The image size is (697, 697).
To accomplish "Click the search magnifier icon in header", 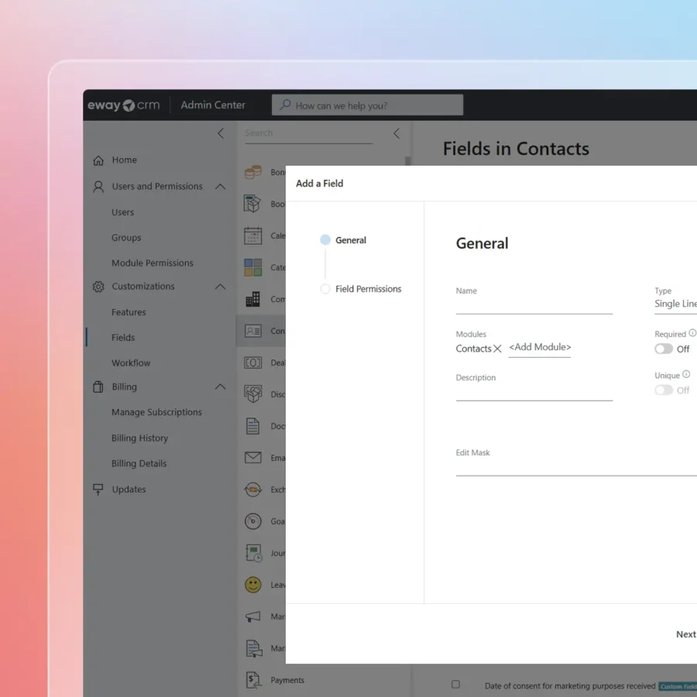I will 285,105.
